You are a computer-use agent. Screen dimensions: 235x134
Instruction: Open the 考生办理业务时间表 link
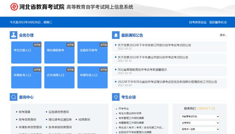(x=130, y=113)
